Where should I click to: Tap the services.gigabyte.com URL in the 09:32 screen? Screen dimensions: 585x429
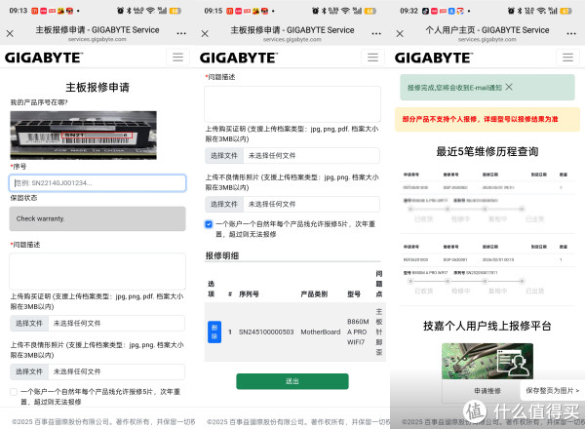pos(487,39)
